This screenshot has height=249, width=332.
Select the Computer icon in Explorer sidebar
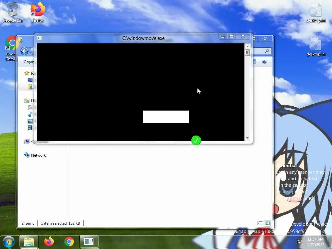click(27, 141)
